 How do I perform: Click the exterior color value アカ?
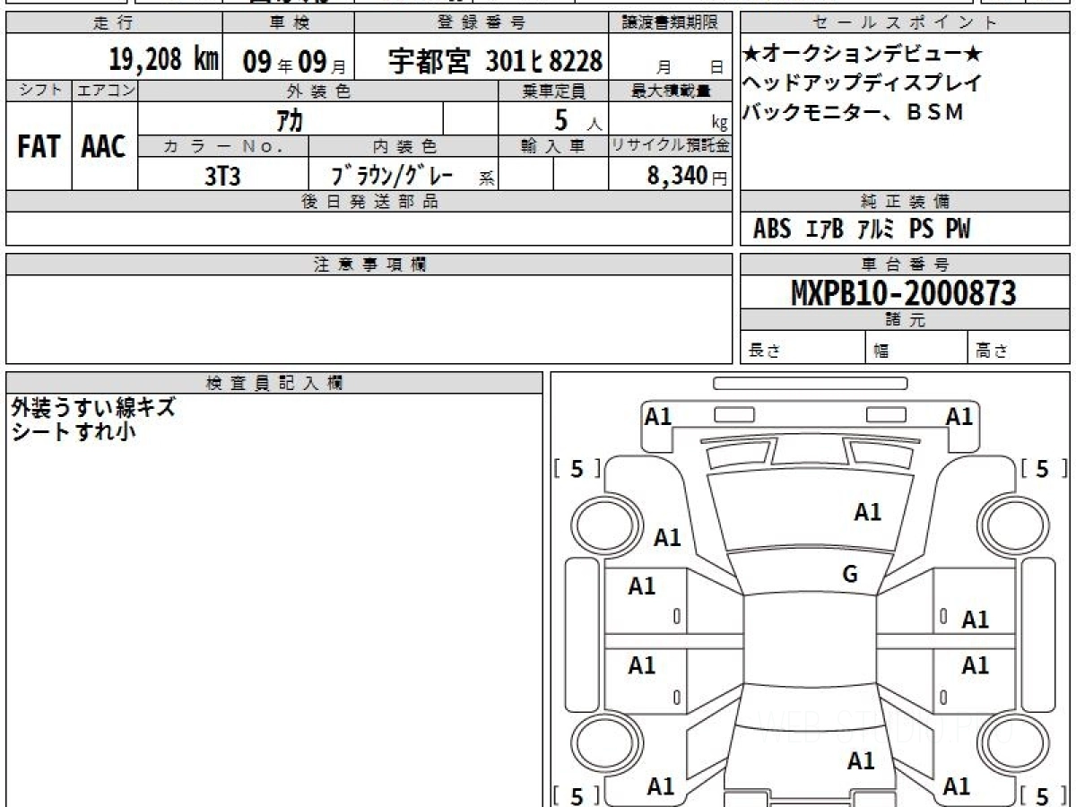290,121
